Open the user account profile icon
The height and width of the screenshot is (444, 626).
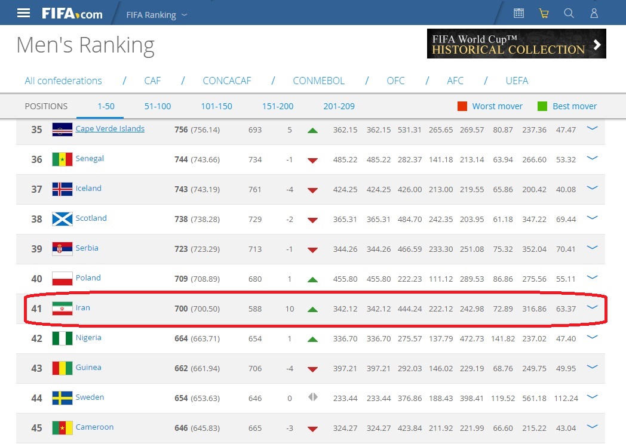[593, 13]
